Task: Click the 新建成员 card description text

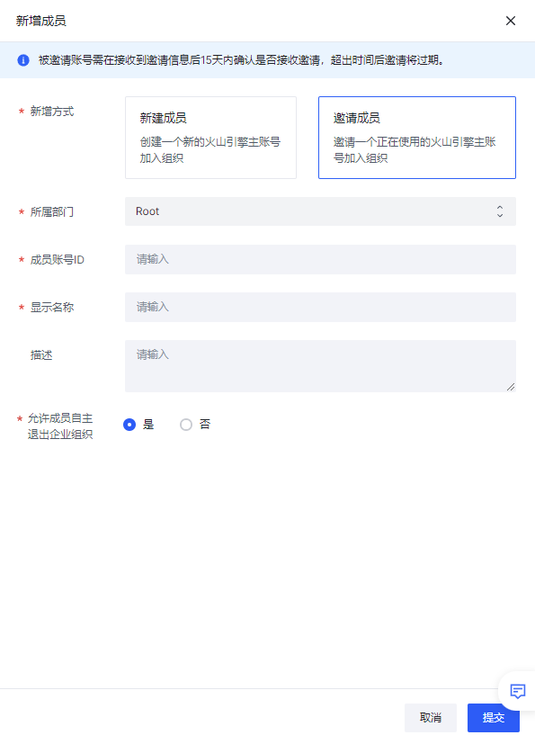Action: pos(210,150)
